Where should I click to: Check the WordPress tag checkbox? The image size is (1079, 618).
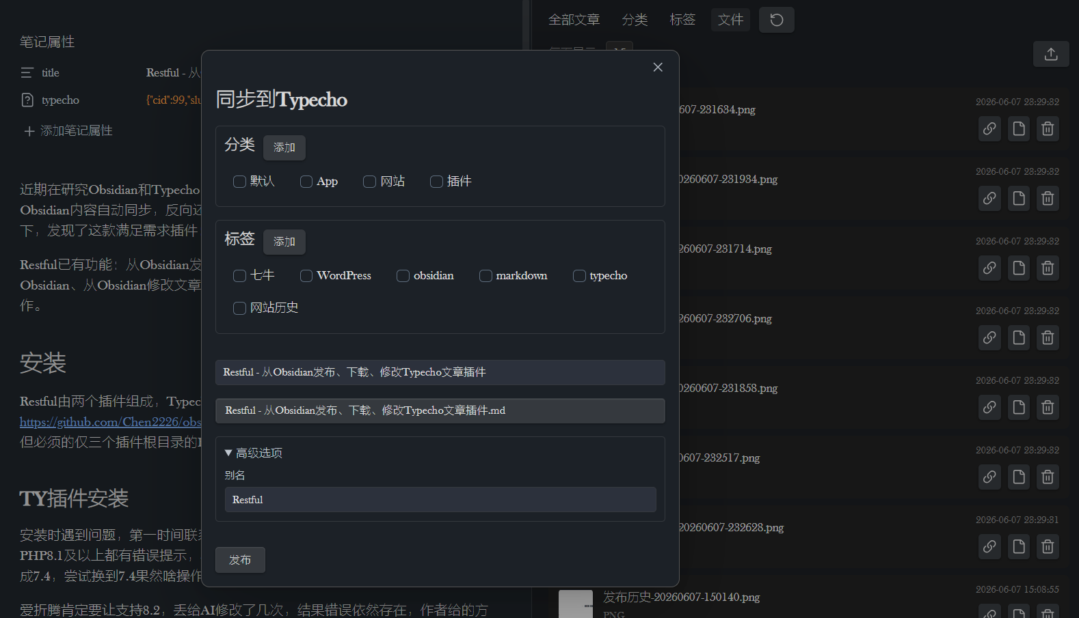306,276
